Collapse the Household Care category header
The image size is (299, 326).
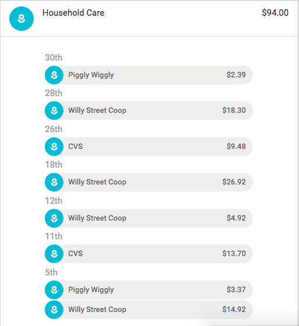pos(149,19)
